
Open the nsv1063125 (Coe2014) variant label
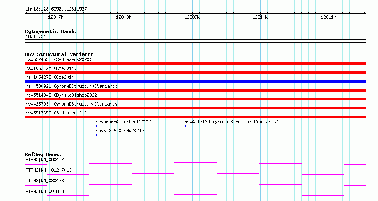tap(51, 68)
